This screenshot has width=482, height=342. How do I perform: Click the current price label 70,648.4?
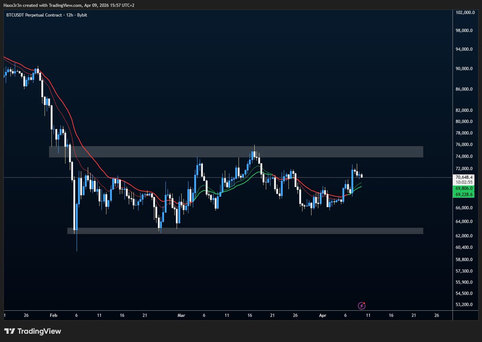point(463,177)
